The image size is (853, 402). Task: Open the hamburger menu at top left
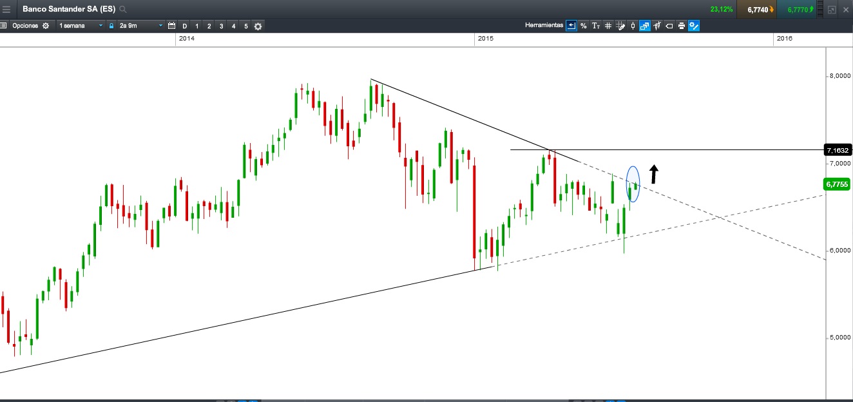point(6,9)
